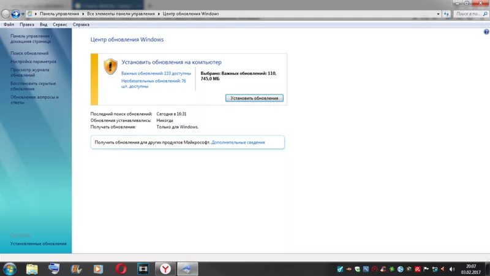Click the forward navigation arrow

[x=15, y=13]
